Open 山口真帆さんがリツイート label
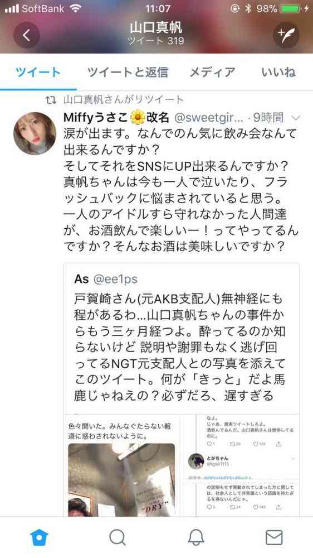The height and width of the screenshot is (558, 313). [123, 100]
